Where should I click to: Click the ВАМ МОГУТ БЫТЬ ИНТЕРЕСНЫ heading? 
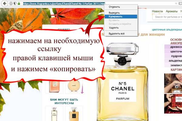point(64,101)
